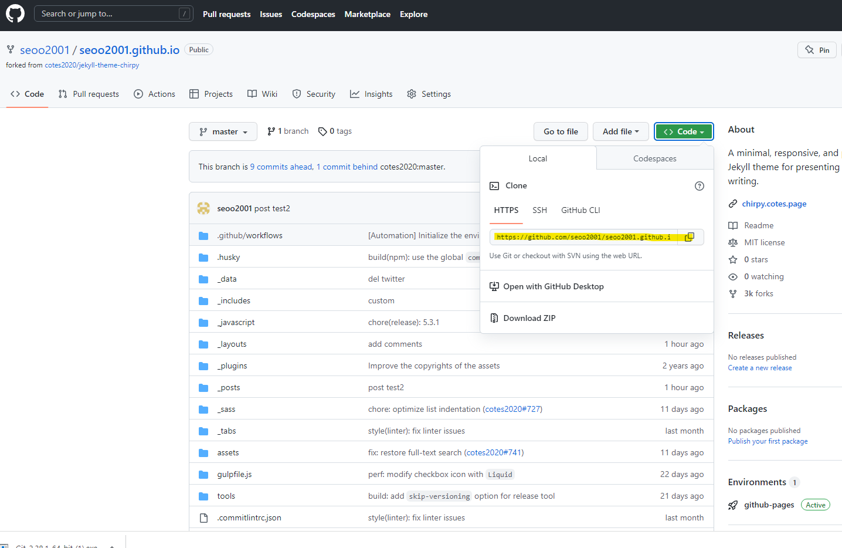The image size is (842, 548).
Task: Click the _javascript folder icon
Action: point(203,323)
